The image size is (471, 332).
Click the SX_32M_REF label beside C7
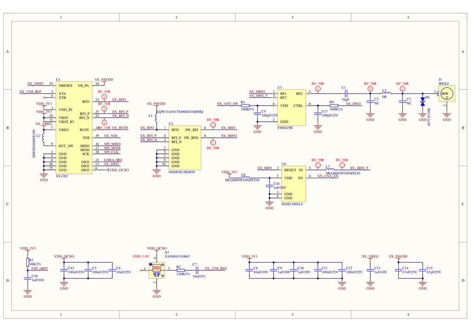pyautogui.click(x=216, y=268)
